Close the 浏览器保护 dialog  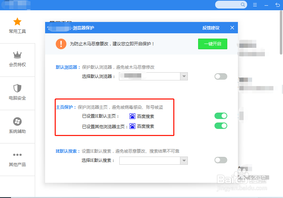[x=232, y=28]
